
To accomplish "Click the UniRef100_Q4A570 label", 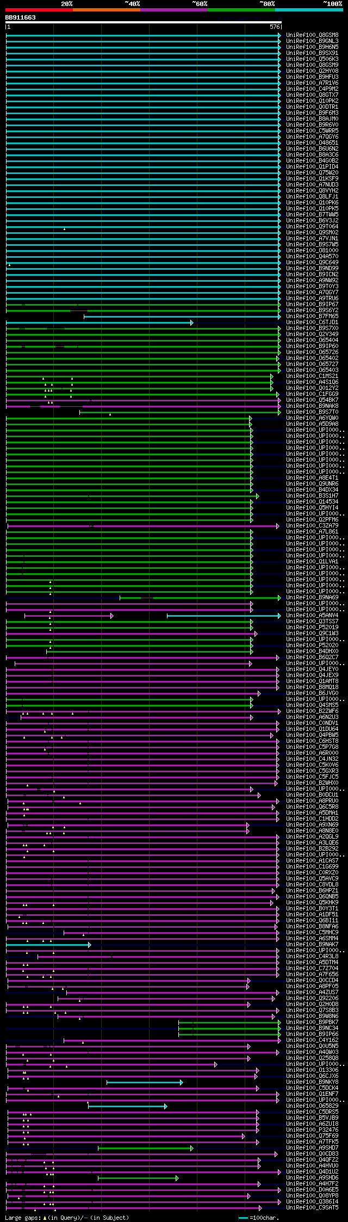I will click(312, 256).
